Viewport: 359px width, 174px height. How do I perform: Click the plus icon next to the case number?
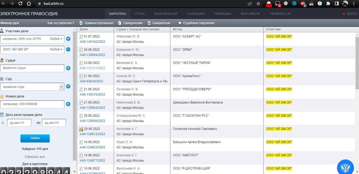point(68,104)
